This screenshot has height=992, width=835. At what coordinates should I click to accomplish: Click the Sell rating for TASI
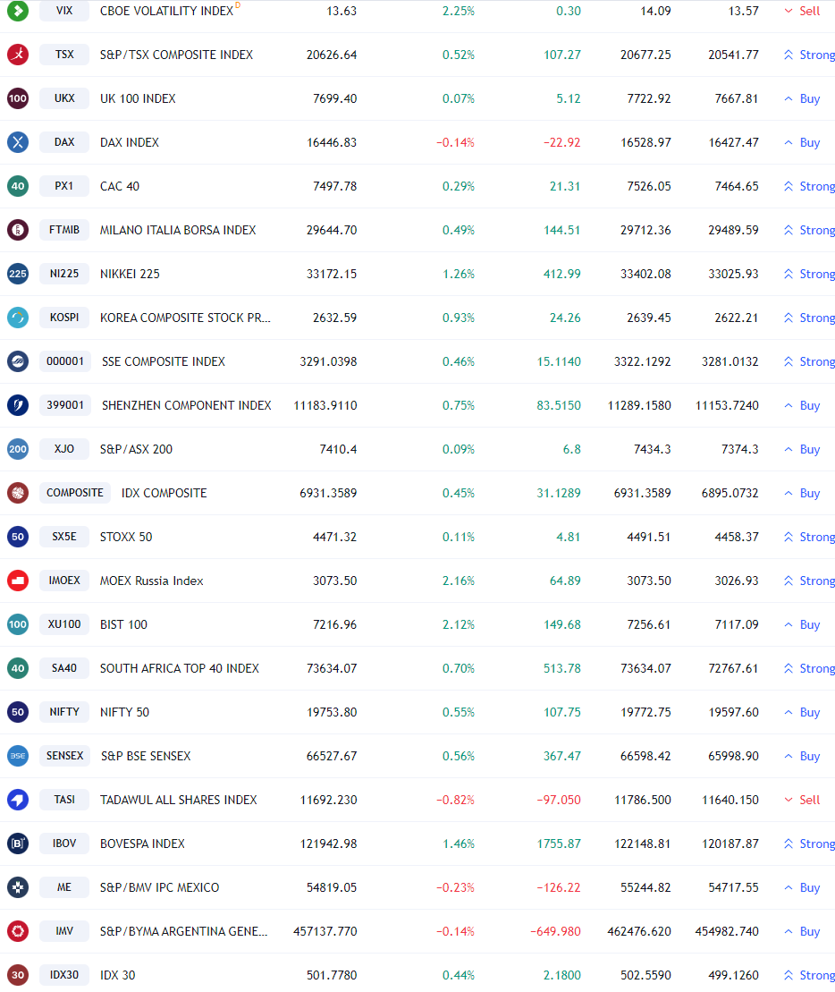point(802,801)
